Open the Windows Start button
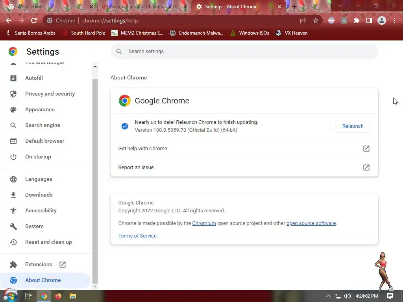The image size is (403, 302). coord(10,296)
